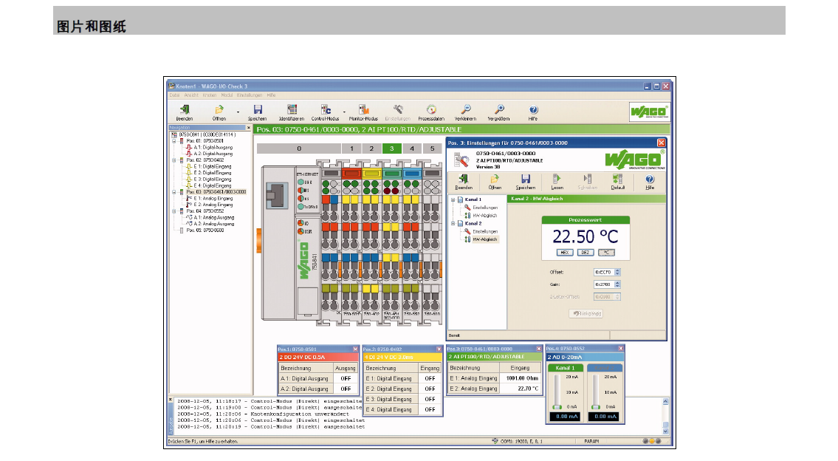Open the Einstellungen menu
Screen dimensions: 838x461
tap(250, 95)
